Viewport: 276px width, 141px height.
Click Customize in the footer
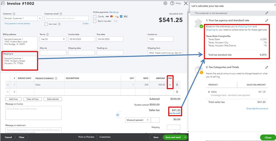(x=105, y=137)
